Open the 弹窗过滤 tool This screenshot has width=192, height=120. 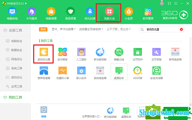119,54
